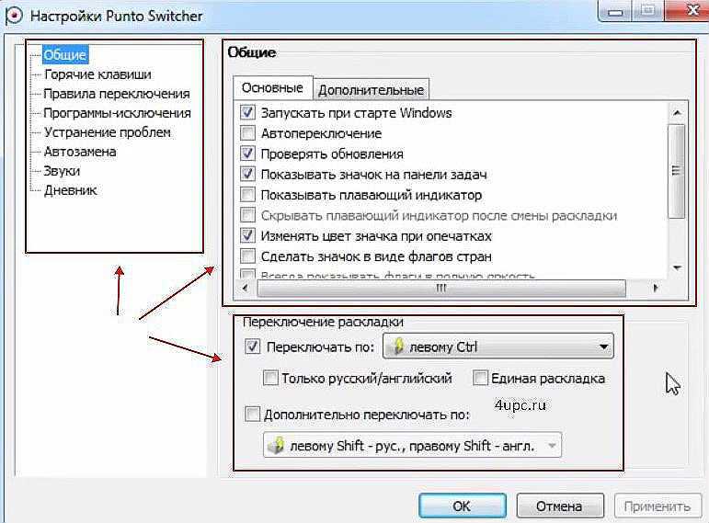Enable 'Дополнительно переключать по:' checkbox

(x=252, y=414)
